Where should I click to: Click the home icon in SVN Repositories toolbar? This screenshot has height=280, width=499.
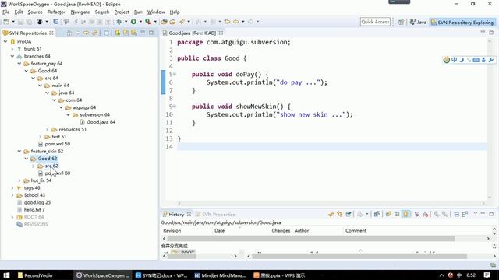(69, 33)
